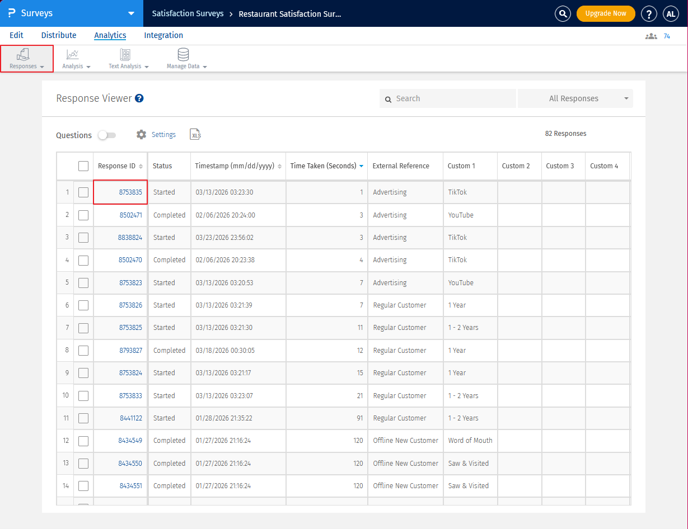Click the Upgrade Now button
The height and width of the screenshot is (529, 688).
606,13
